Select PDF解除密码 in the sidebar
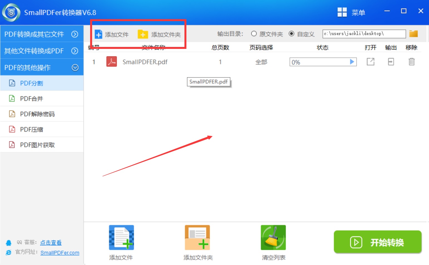This screenshot has width=429, height=265. 42,114
